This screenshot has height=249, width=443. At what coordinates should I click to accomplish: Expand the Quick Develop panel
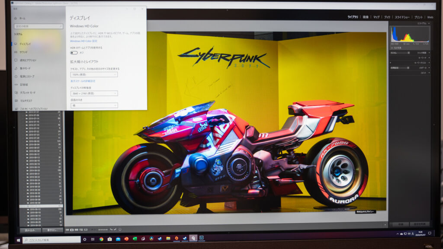429,53
